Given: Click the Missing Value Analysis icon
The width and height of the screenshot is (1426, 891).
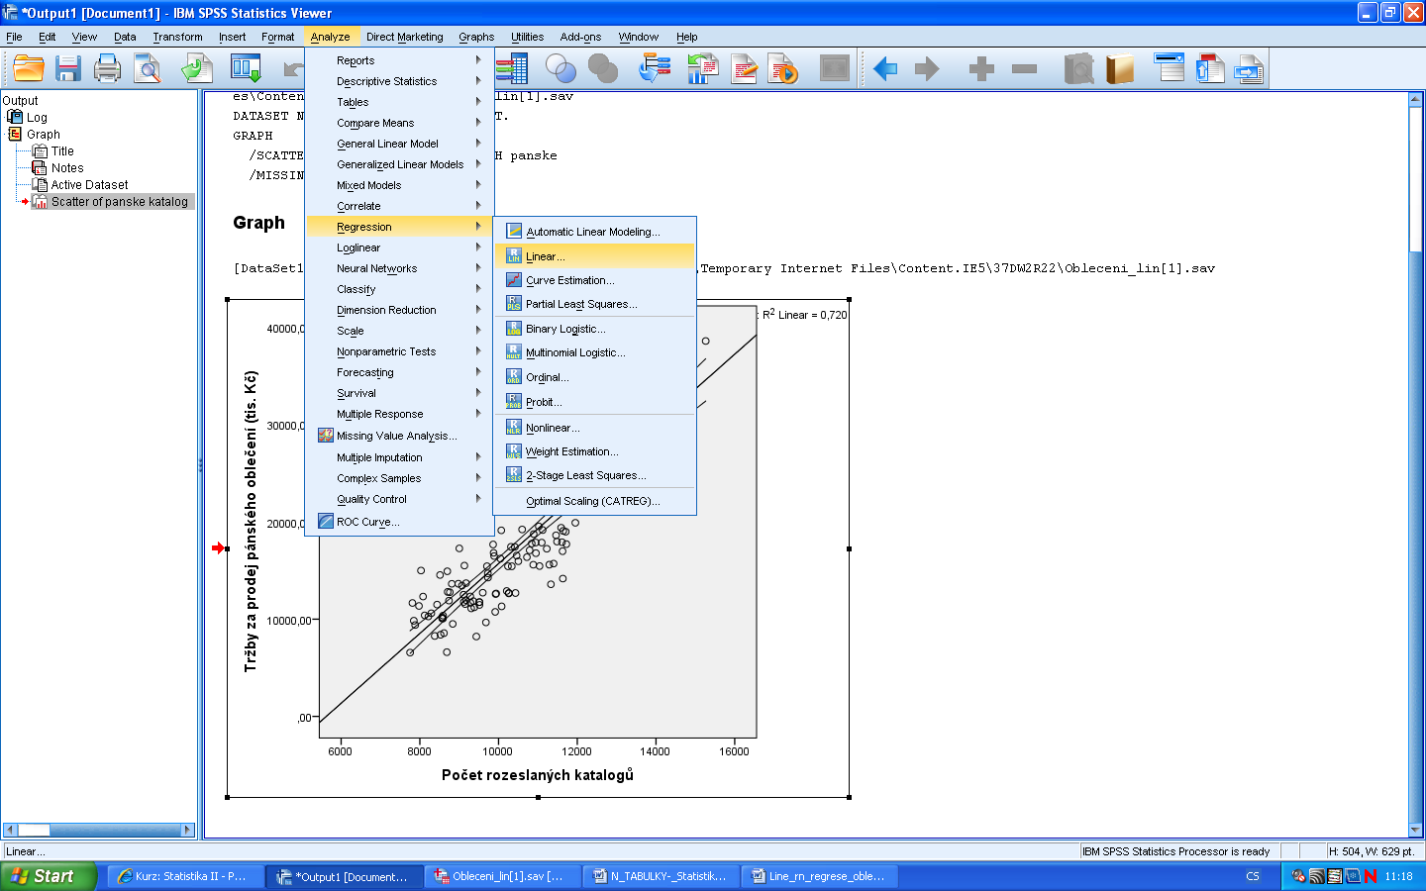Looking at the screenshot, I should (326, 435).
